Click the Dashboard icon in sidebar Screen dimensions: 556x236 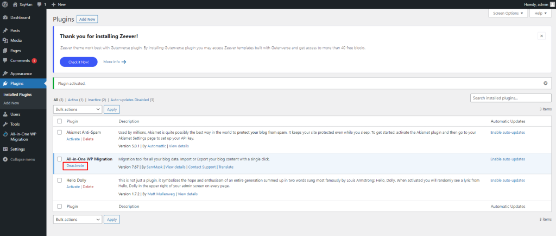[x=5, y=17]
